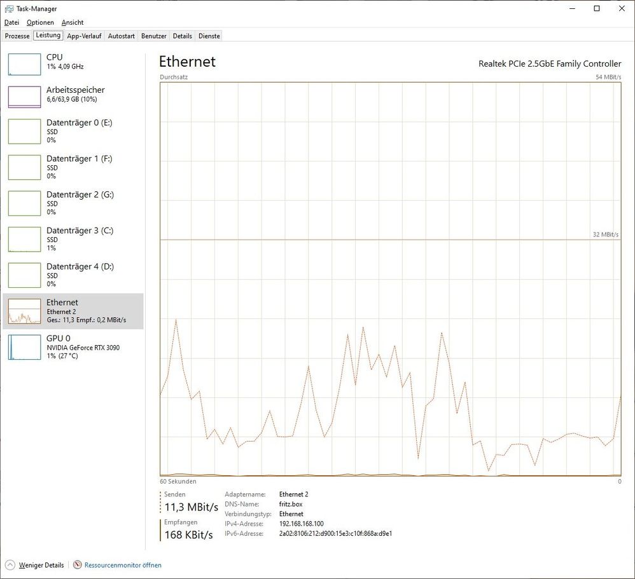Select the Datenträger 3 (C:) label
The image size is (635, 579).
[x=80, y=231]
